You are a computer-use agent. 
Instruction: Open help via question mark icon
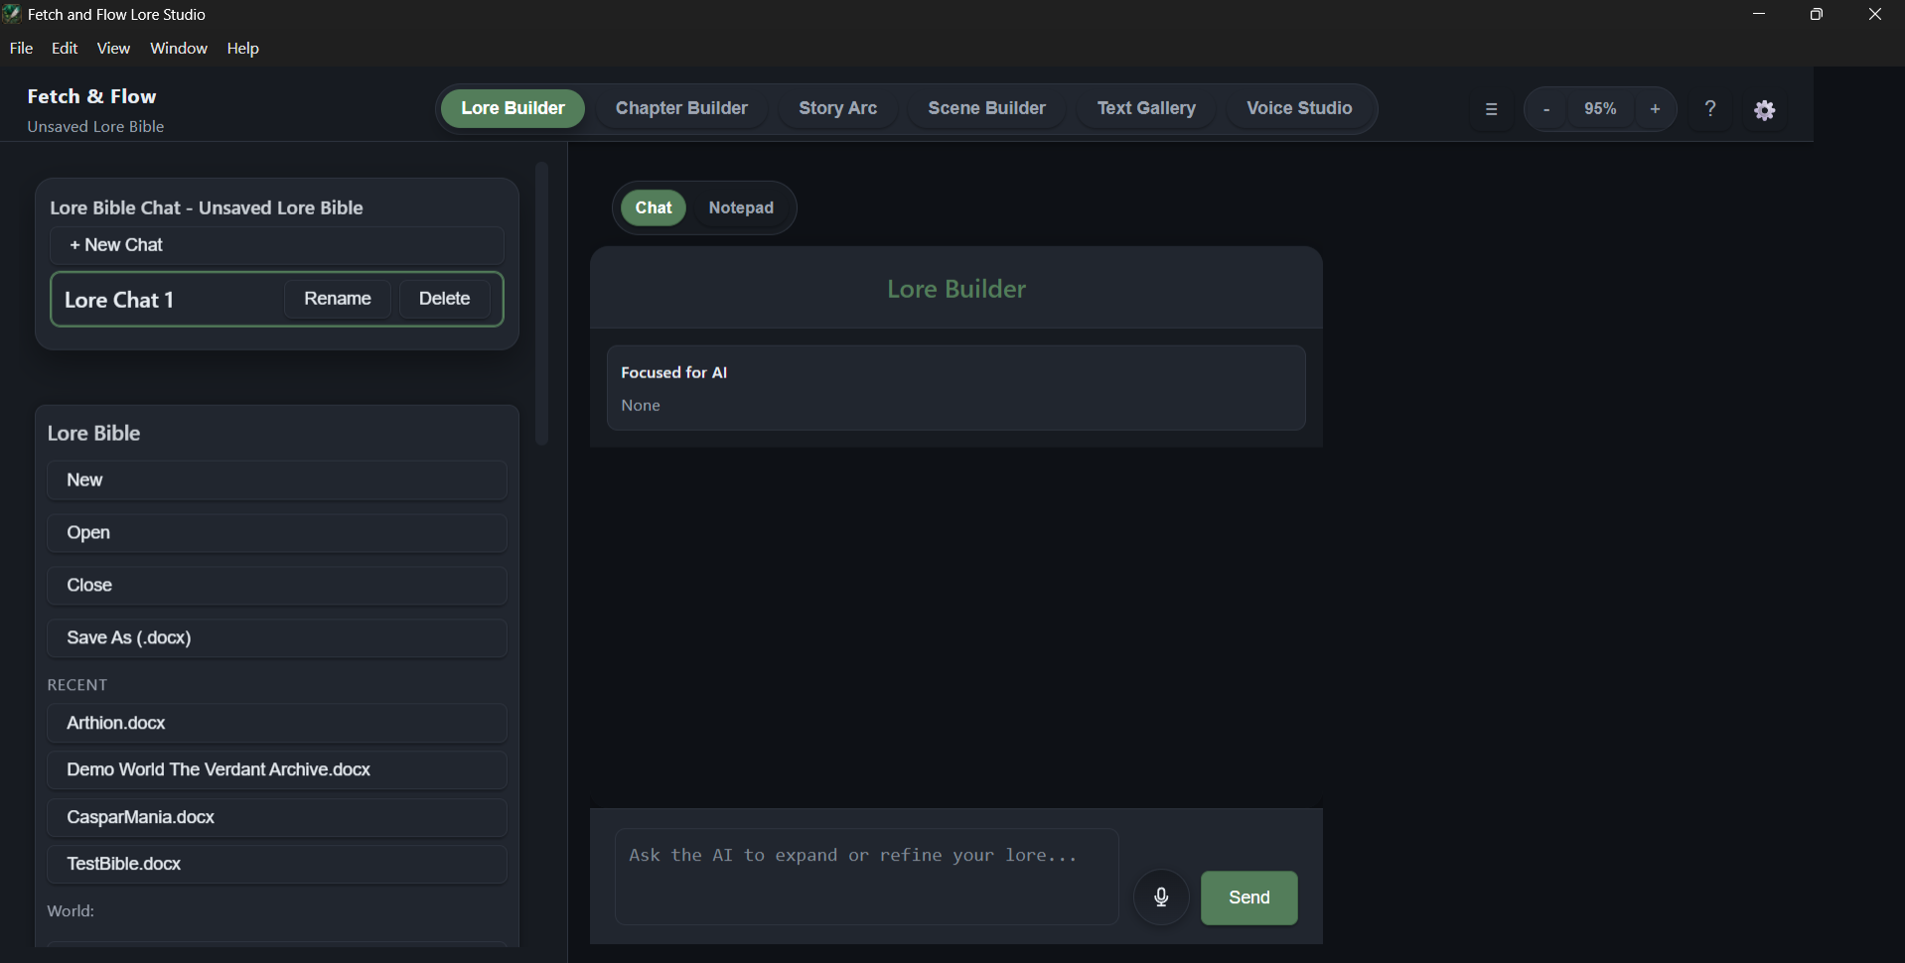pos(1710,109)
